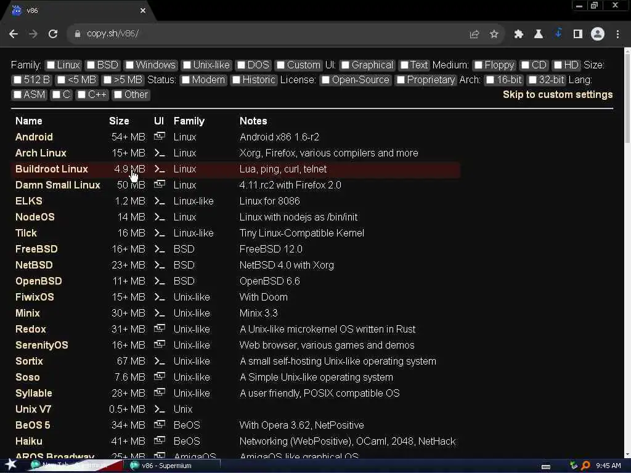The image size is (631, 473).
Task: Go back to the previous page
Action: click(14, 34)
